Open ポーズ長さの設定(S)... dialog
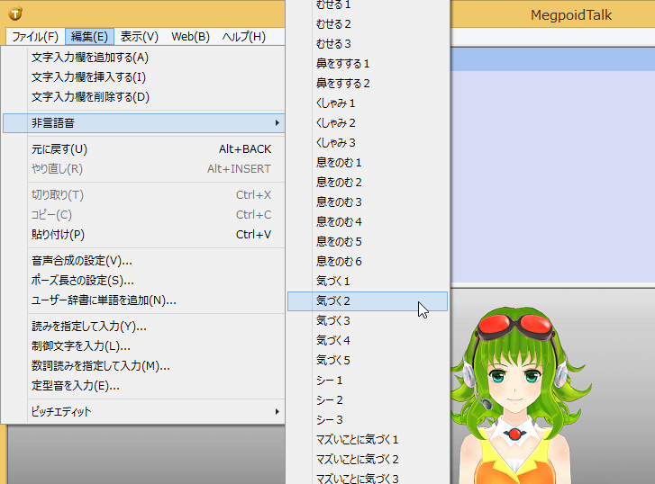The width and height of the screenshot is (655, 484). [x=143, y=281]
